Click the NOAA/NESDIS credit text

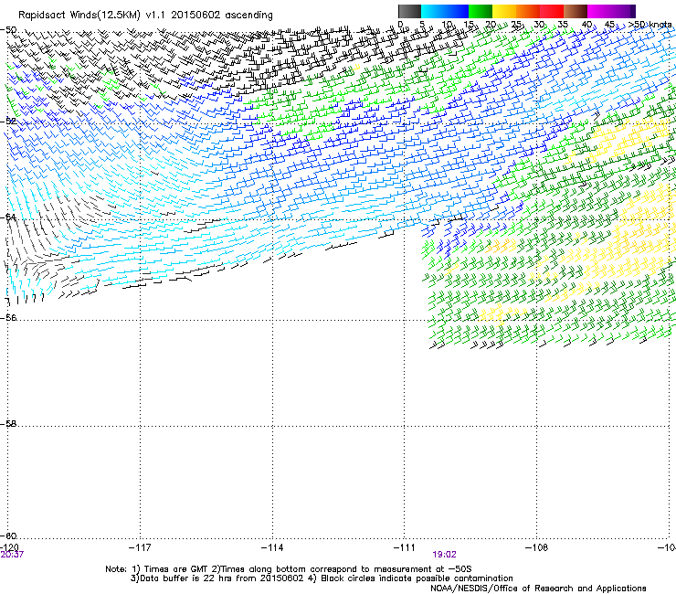[538, 589]
